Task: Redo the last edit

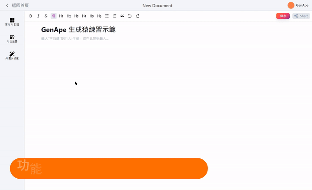Action: coord(137,16)
